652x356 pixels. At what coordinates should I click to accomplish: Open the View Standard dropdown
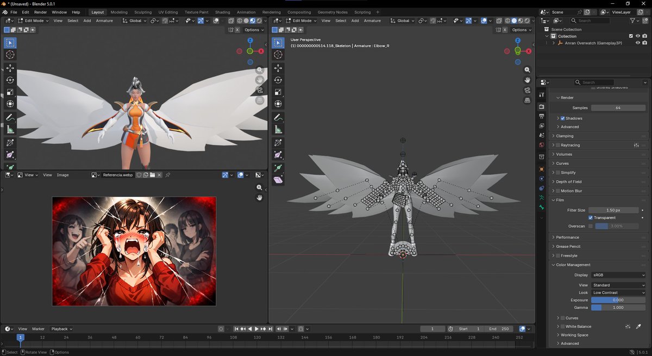618,285
